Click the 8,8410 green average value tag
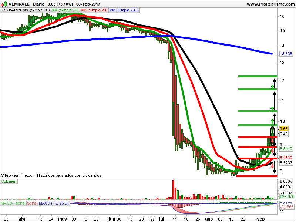The height and width of the screenshot is (222, 296). click(286, 149)
